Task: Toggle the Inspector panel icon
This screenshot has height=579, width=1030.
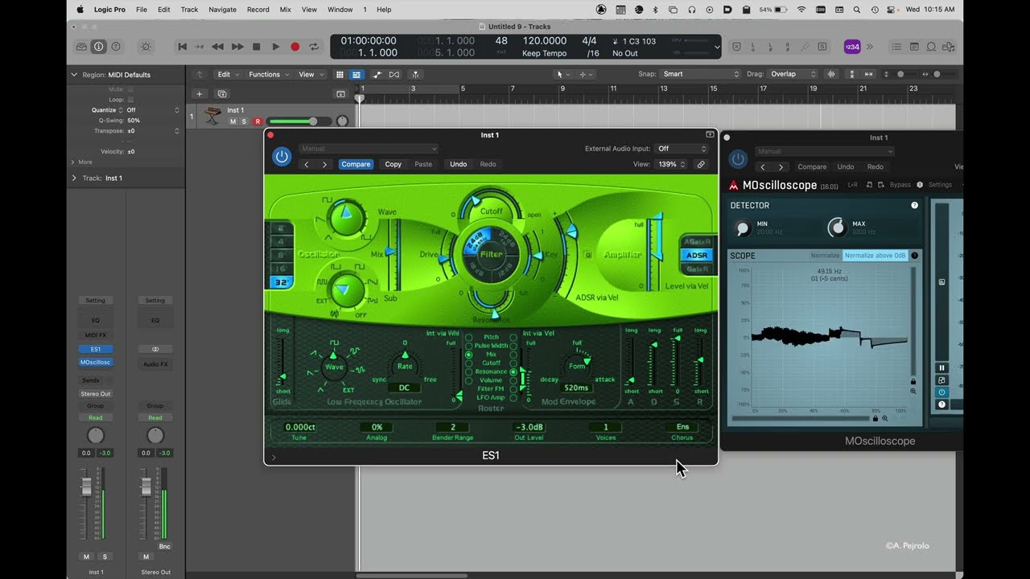Action: pos(98,47)
